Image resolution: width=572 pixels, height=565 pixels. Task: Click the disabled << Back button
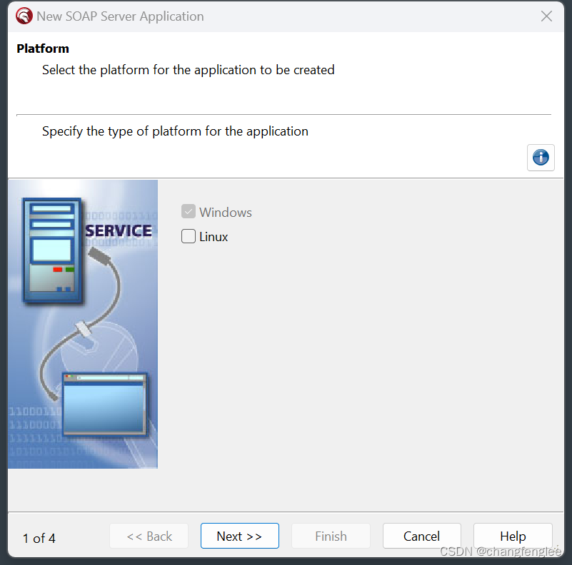point(149,536)
